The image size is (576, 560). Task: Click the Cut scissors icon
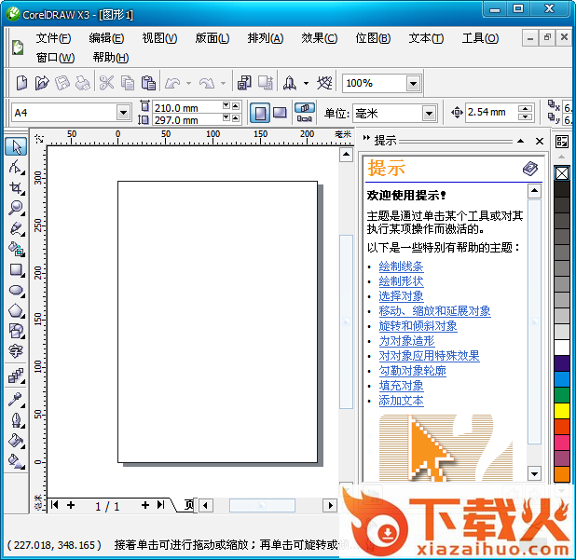tap(106, 83)
